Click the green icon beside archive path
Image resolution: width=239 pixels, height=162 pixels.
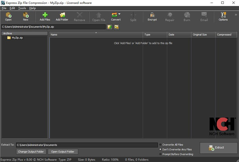tap(109, 27)
